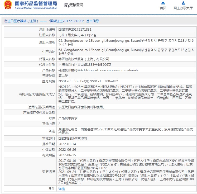
Task: Click the change record dated 2021-09-24
Action: pos(126,177)
